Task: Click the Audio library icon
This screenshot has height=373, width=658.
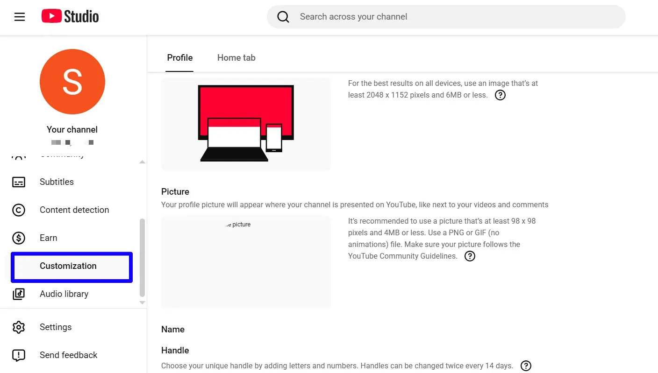Action: [x=19, y=294]
